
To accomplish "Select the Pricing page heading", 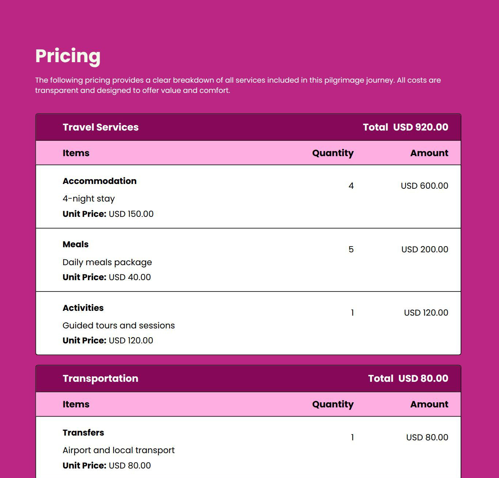I will pyautogui.click(x=68, y=56).
